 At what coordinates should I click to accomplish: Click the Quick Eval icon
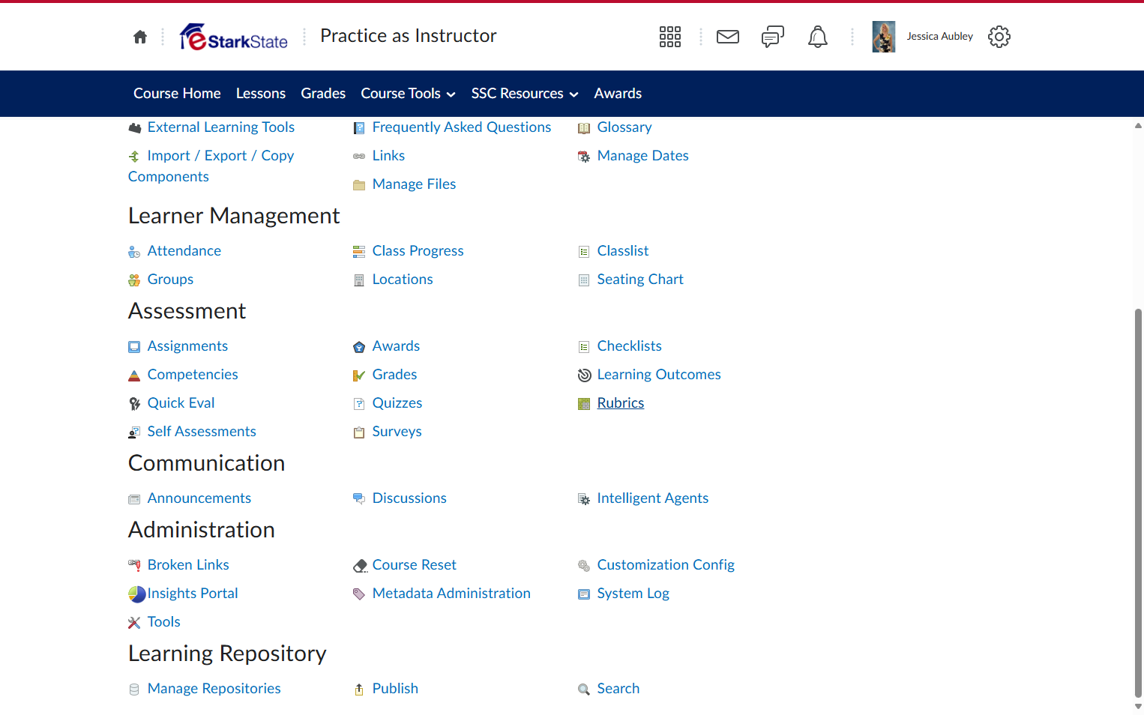pyautogui.click(x=134, y=404)
